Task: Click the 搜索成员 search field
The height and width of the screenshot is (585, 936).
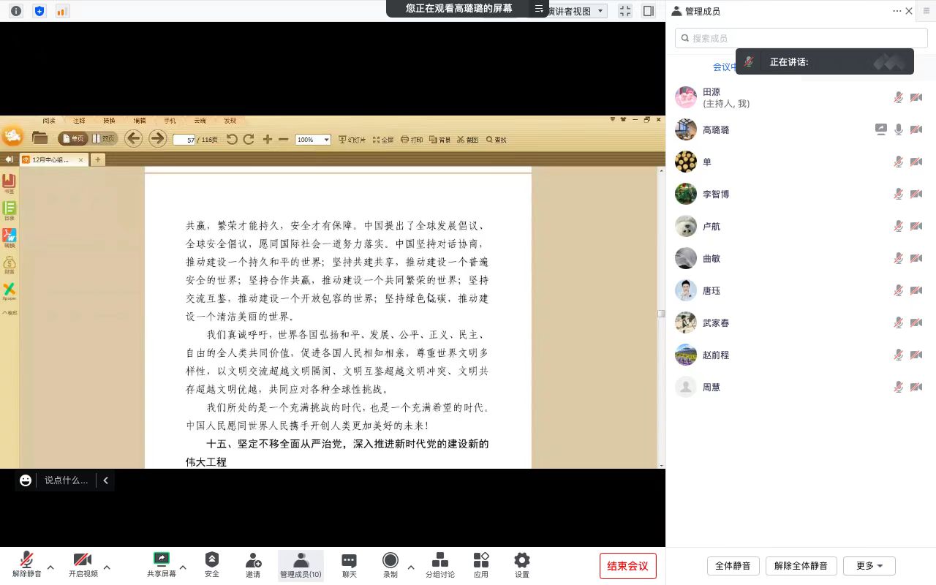Action: 801,38
